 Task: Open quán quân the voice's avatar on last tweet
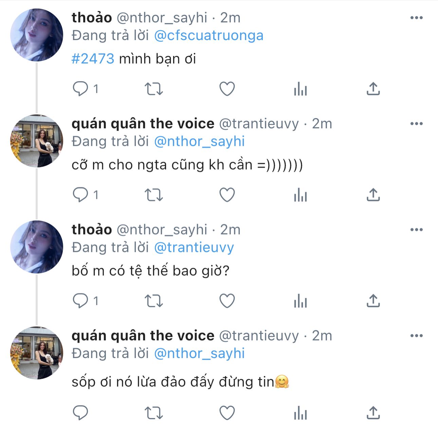[x=37, y=353]
